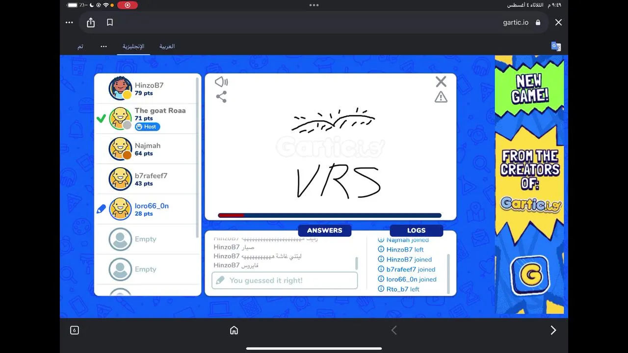Click the info icon next to Rto_b7 left
The width and height of the screenshot is (628, 353).
pos(381,289)
